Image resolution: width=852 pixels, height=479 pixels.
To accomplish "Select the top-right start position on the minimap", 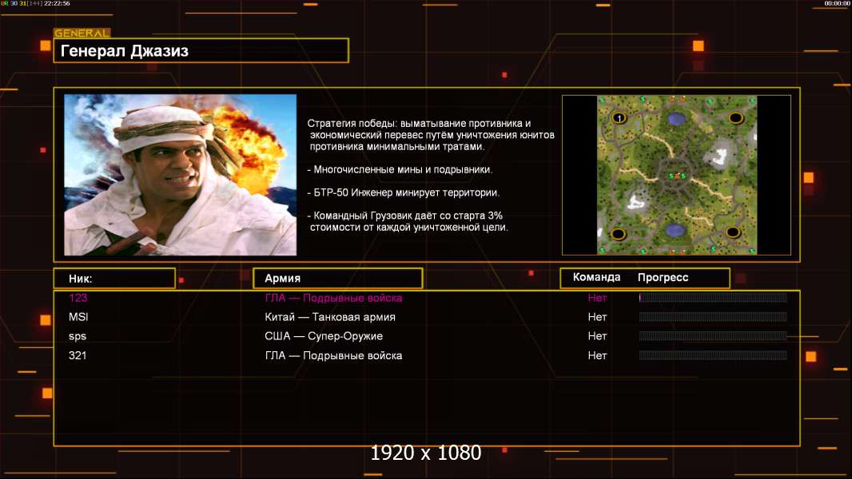I will (x=735, y=118).
